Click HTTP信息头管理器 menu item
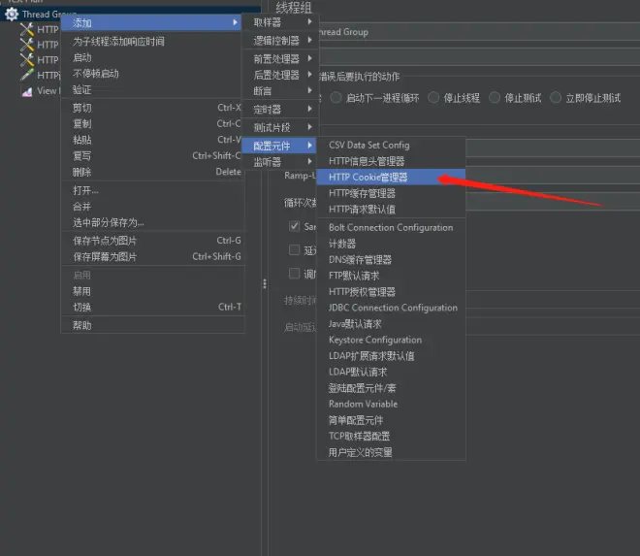 (x=367, y=161)
